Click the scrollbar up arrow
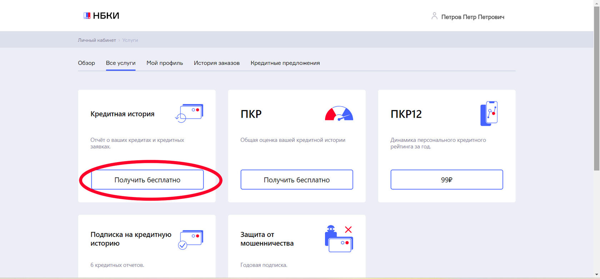The height and width of the screenshot is (279, 600). [597, 3]
